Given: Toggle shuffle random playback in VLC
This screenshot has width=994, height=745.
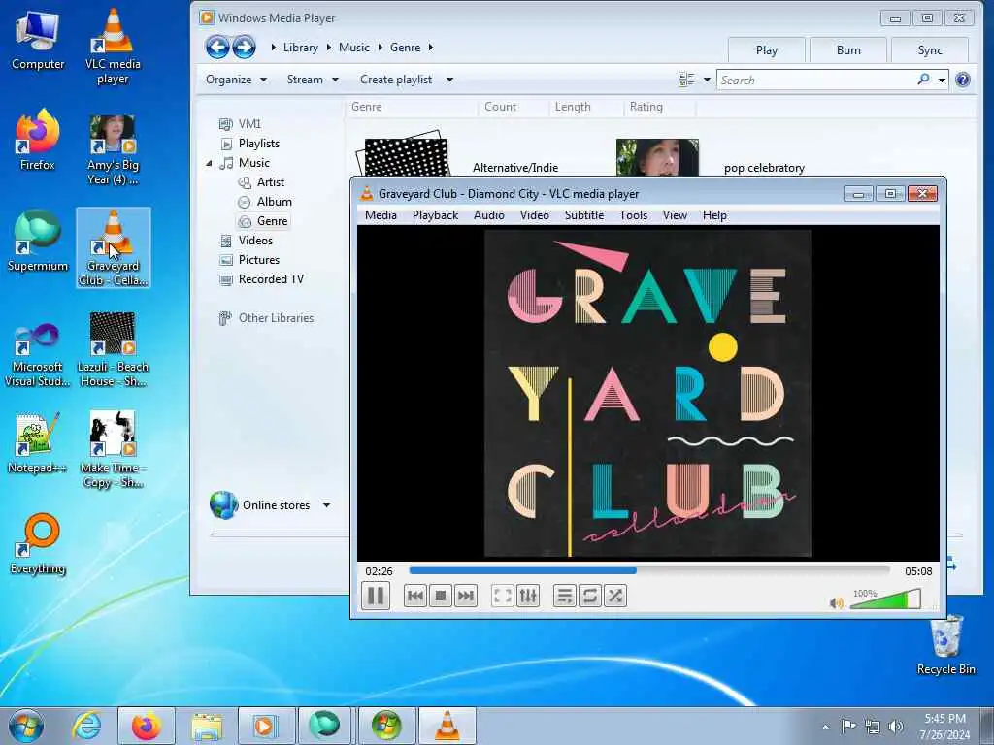Looking at the screenshot, I should (614, 597).
